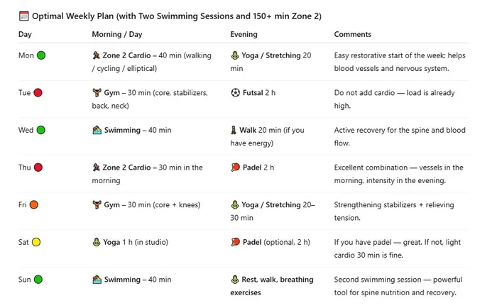Click the green circle next to Mon
This screenshot has width=497, height=308.
tap(41, 55)
